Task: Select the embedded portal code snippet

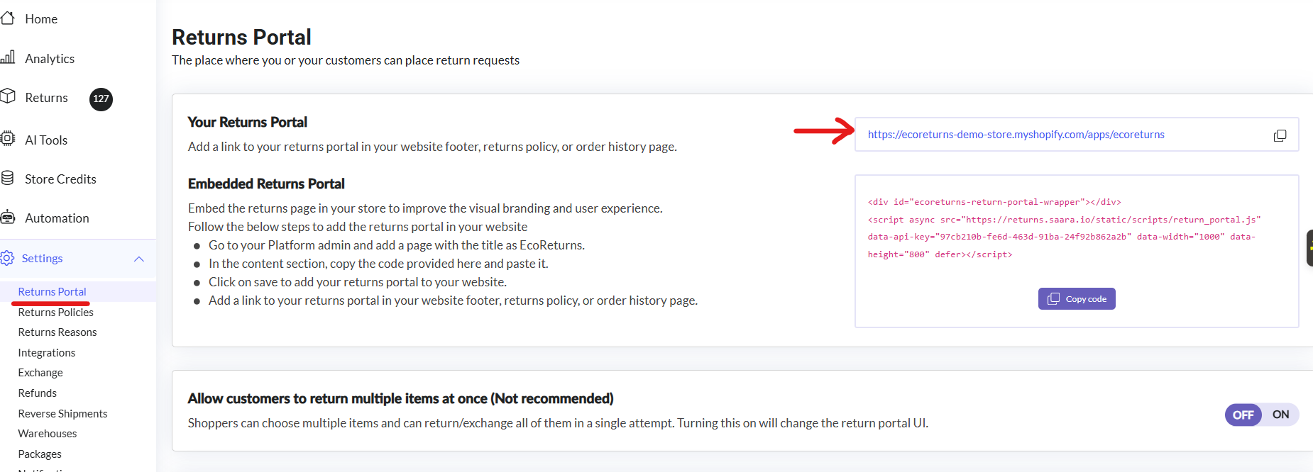Action: tap(1063, 228)
